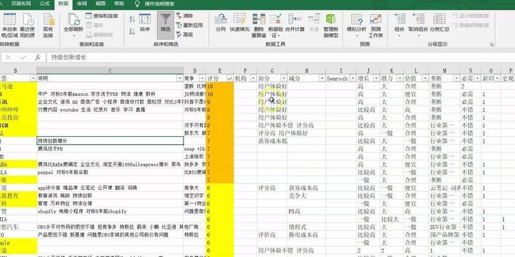
Task: Click the fx insert function icon
Action: (x=38, y=57)
